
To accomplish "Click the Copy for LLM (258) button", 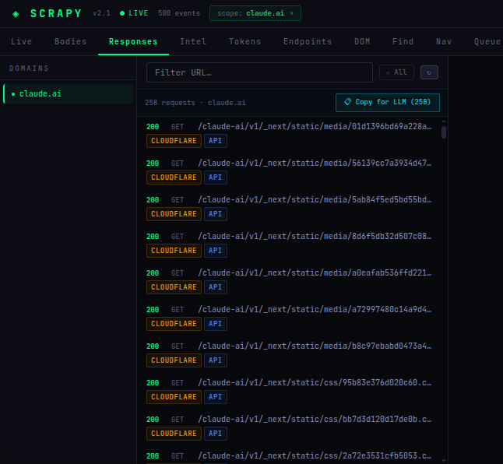I will 388,102.
